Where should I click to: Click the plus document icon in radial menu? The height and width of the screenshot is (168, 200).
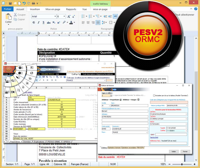[x=21, y=68]
